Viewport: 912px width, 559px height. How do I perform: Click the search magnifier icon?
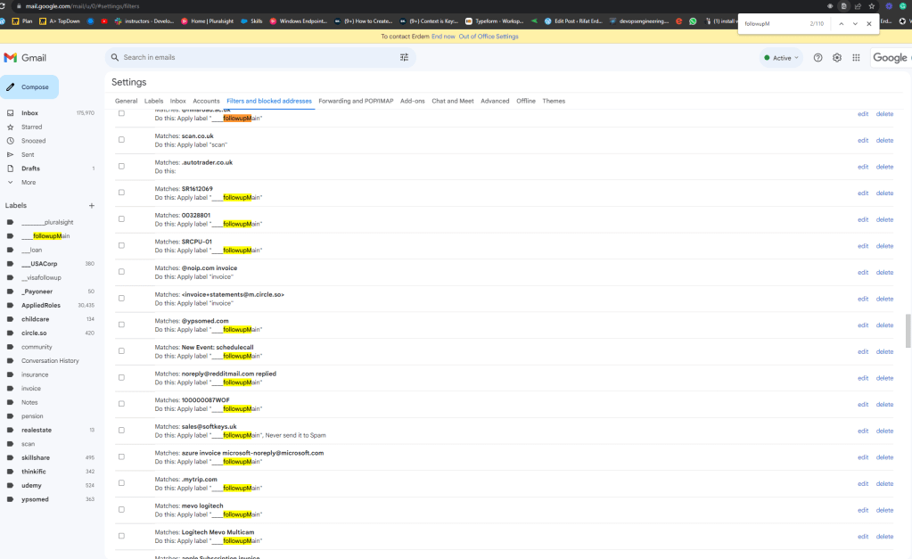click(x=115, y=58)
